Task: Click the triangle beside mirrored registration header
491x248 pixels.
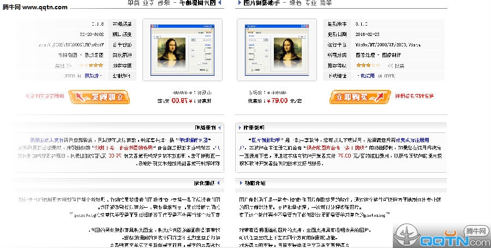Action: [219, 128]
